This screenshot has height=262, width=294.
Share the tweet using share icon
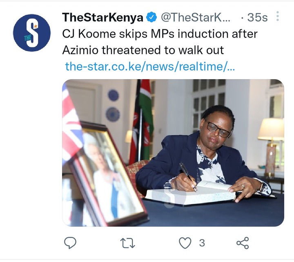click(x=243, y=243)
